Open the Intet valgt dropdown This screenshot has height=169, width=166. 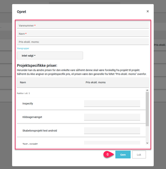click(50, 55)
